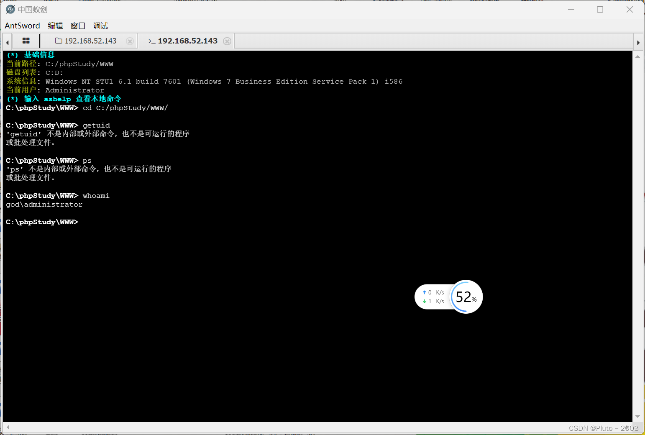Click the down arrow of vertical scrollbar

(637, 417)
